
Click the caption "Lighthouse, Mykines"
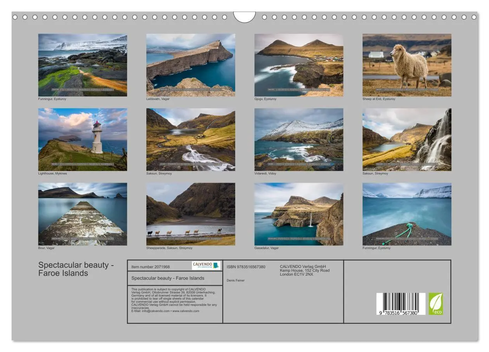[x=52, y=173]
